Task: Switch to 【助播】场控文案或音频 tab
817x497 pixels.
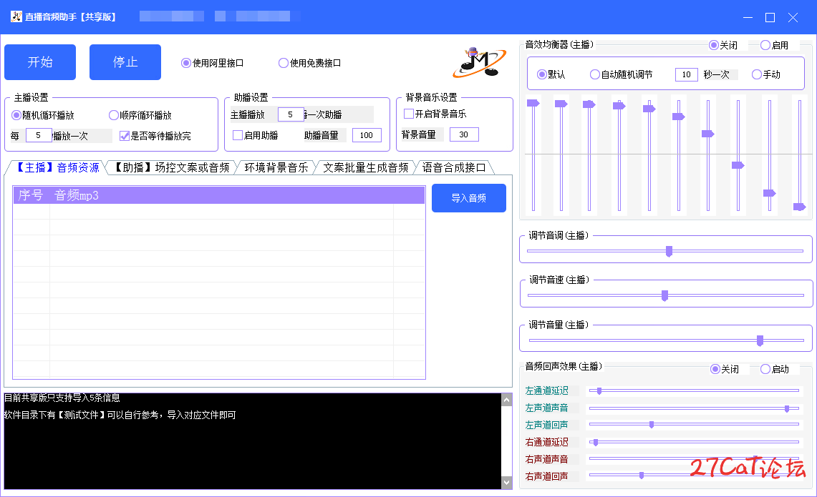Action: click(170, 167)
